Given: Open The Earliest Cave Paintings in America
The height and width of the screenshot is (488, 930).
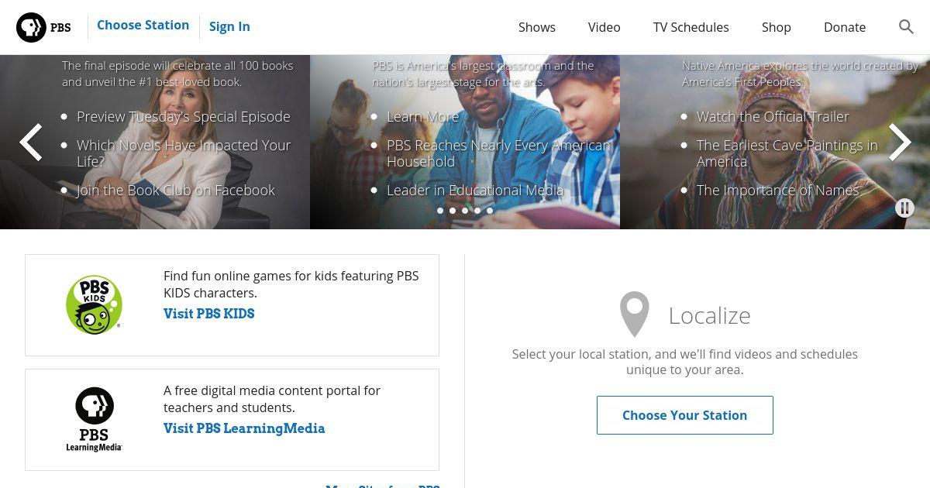Looking at the screenshot, I should [x=787, y=153].
